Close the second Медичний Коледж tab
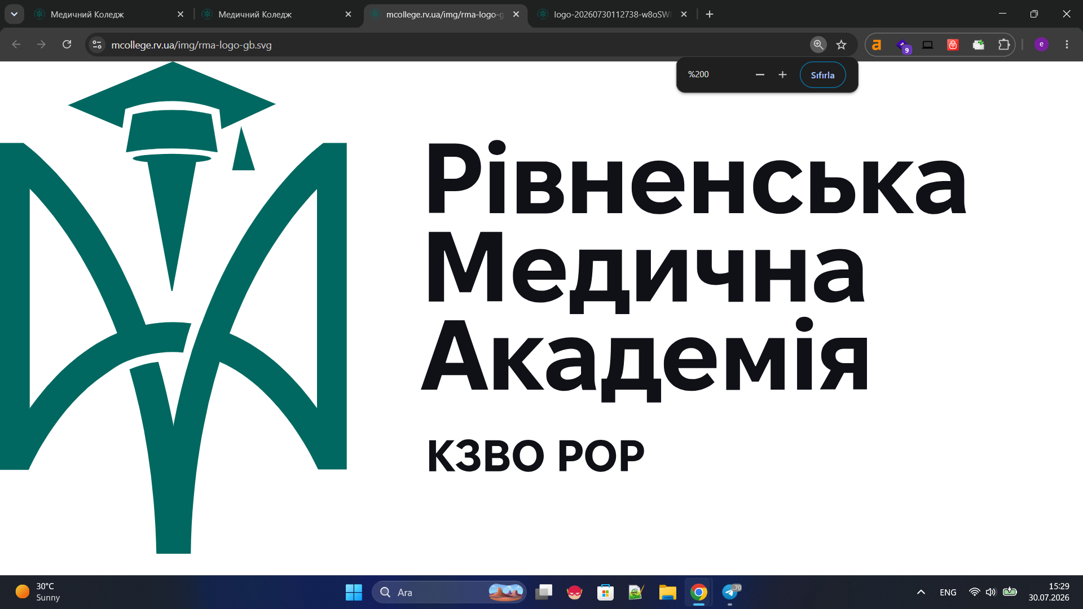1083x609 pixels. click(x=348, y=14)
